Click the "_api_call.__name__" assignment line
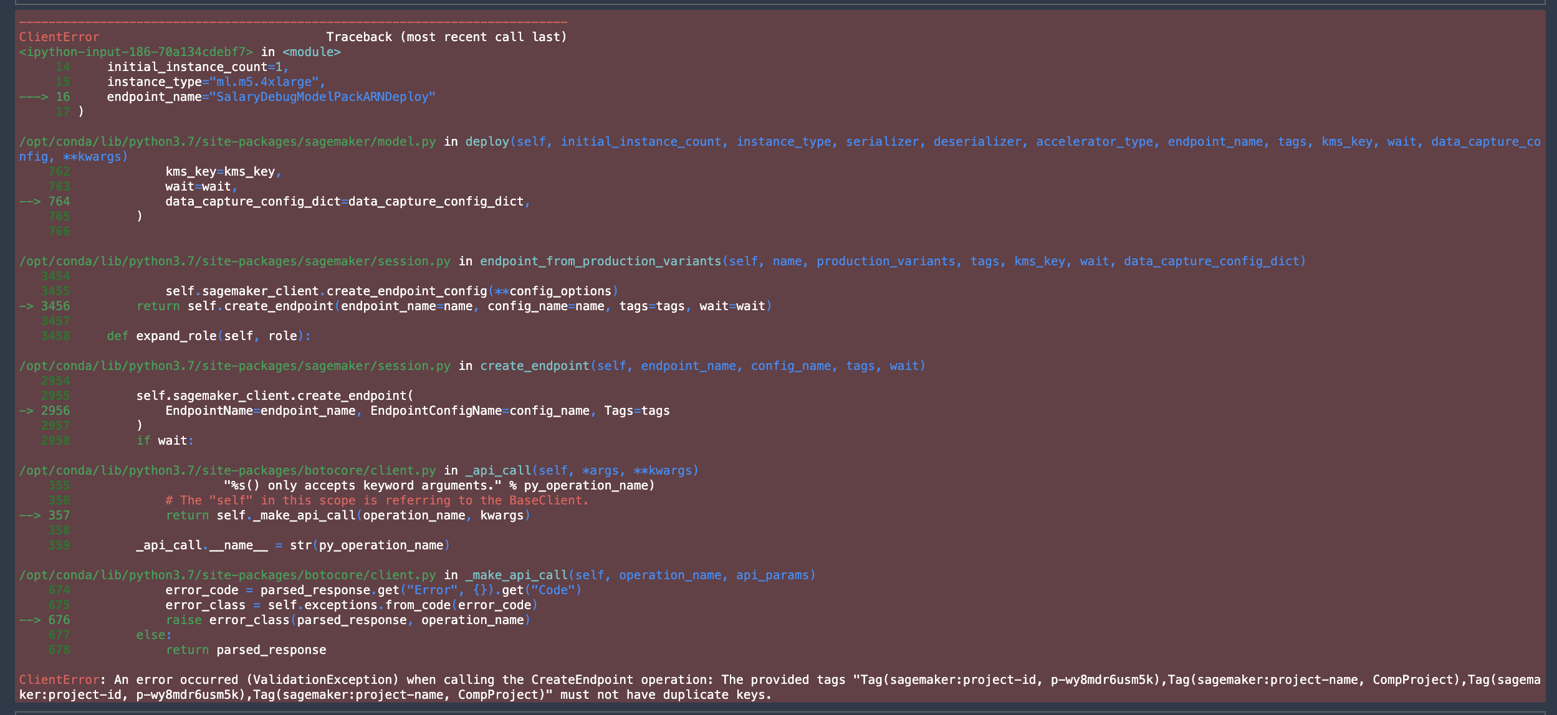Image resolution: width=1557 pixels, height=715 pixels. point(293,545)
